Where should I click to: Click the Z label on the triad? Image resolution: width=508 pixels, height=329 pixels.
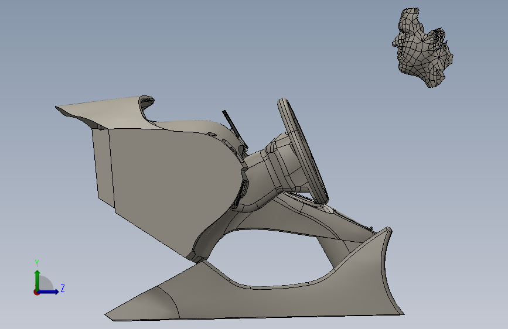pos(63,288)
